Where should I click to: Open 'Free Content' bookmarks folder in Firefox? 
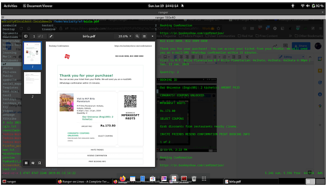tap(266, 36)
